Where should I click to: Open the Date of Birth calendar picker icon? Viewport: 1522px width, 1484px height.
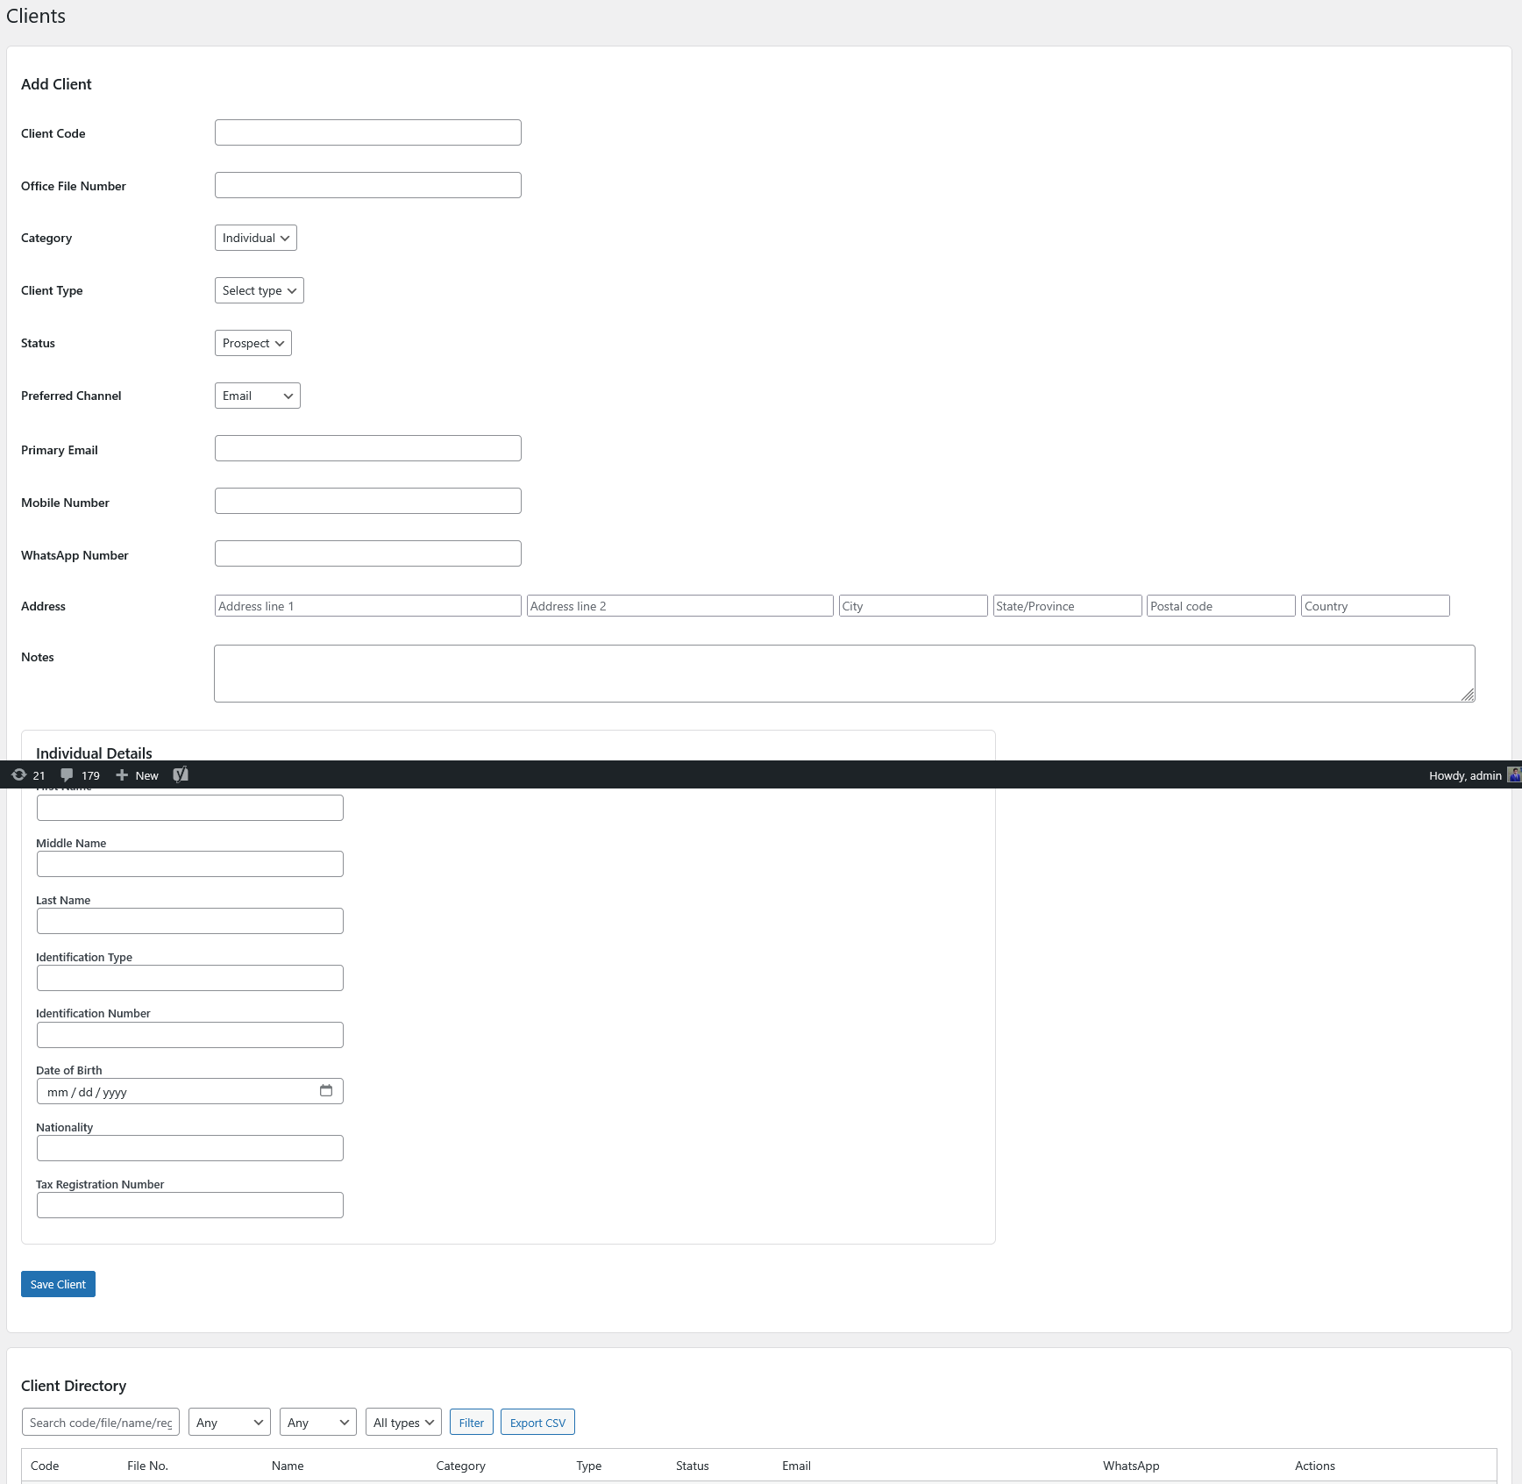point(326,1090)
